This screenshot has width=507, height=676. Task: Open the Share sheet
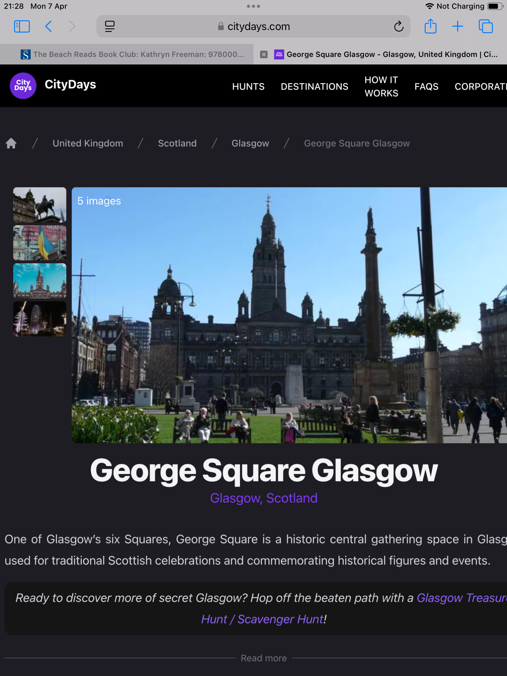[x=431, y=26]
